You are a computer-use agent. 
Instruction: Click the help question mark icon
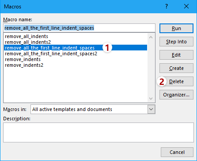coord(167,7)
